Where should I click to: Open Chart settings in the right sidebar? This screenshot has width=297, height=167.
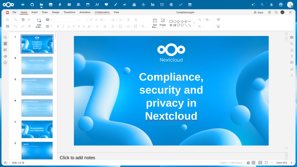292,69
